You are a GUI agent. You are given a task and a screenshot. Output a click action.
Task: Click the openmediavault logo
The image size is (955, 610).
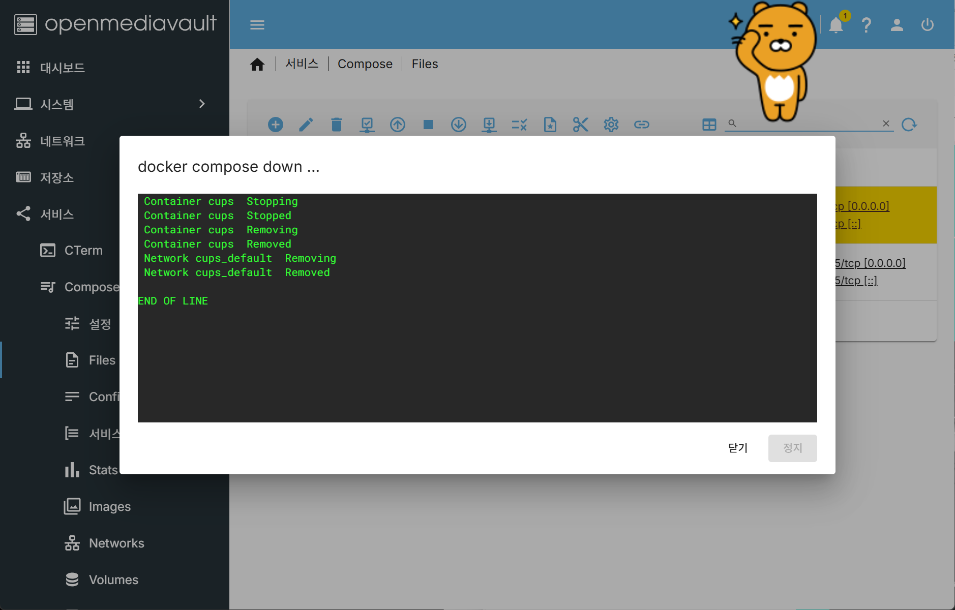[x=115, y=24]
